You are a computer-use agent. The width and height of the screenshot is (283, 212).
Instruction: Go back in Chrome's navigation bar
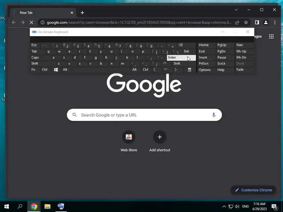(14, 22)
